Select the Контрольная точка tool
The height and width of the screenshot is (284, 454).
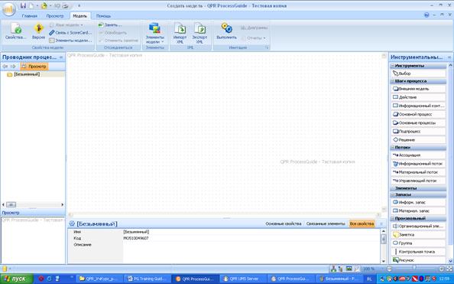(x=418, y=252)
